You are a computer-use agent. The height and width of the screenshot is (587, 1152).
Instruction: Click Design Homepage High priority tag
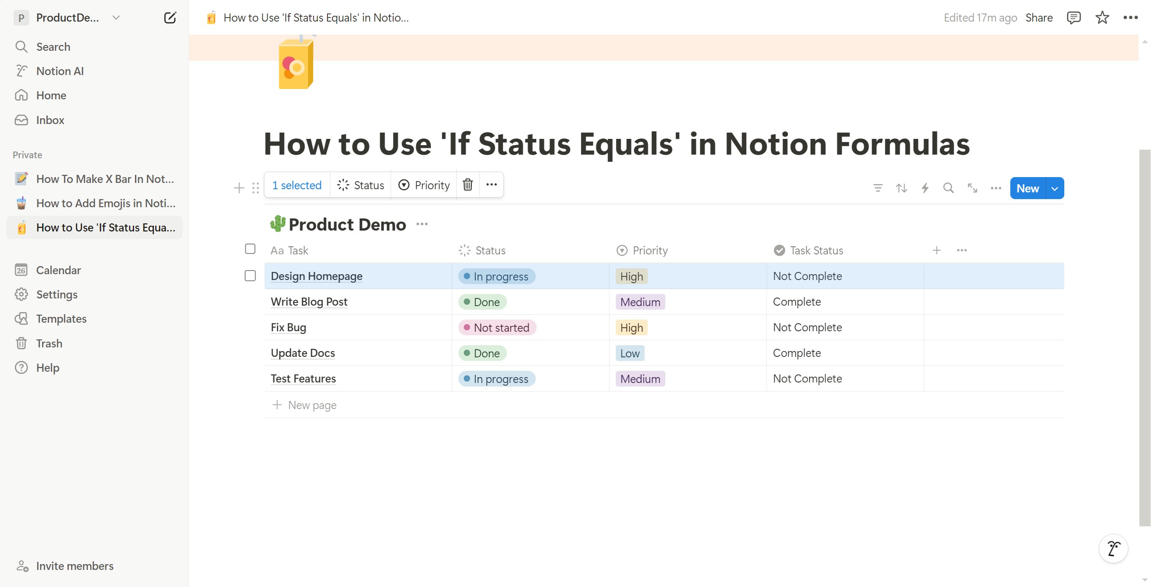(631, 276)
